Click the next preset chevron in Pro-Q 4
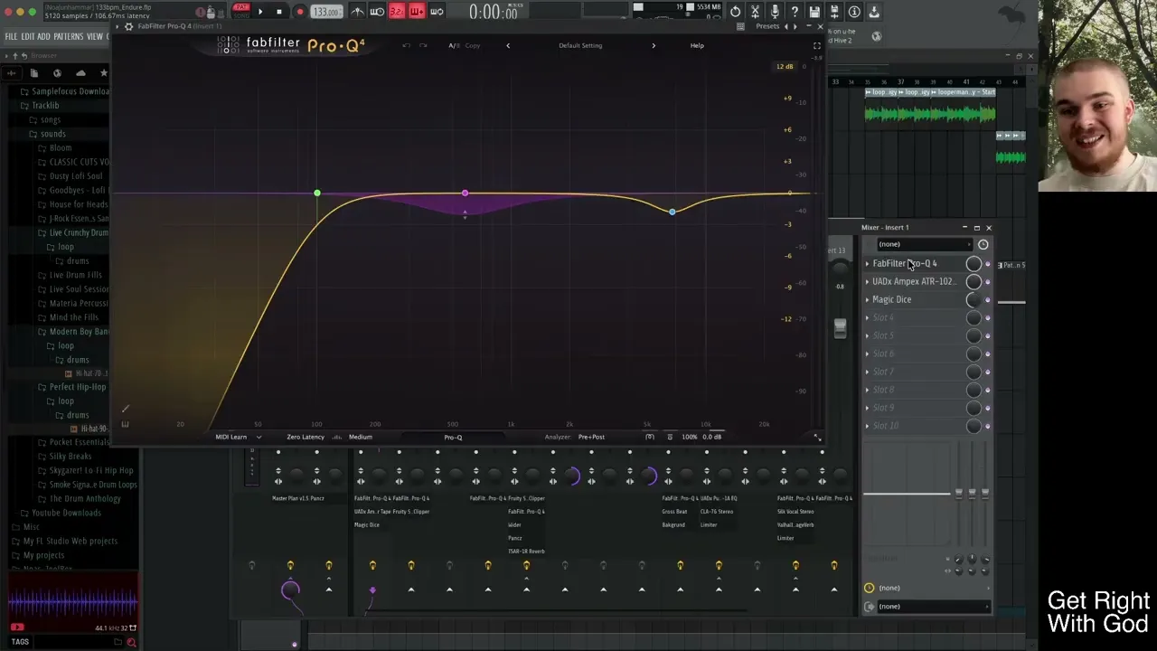 tap(654, 45)
